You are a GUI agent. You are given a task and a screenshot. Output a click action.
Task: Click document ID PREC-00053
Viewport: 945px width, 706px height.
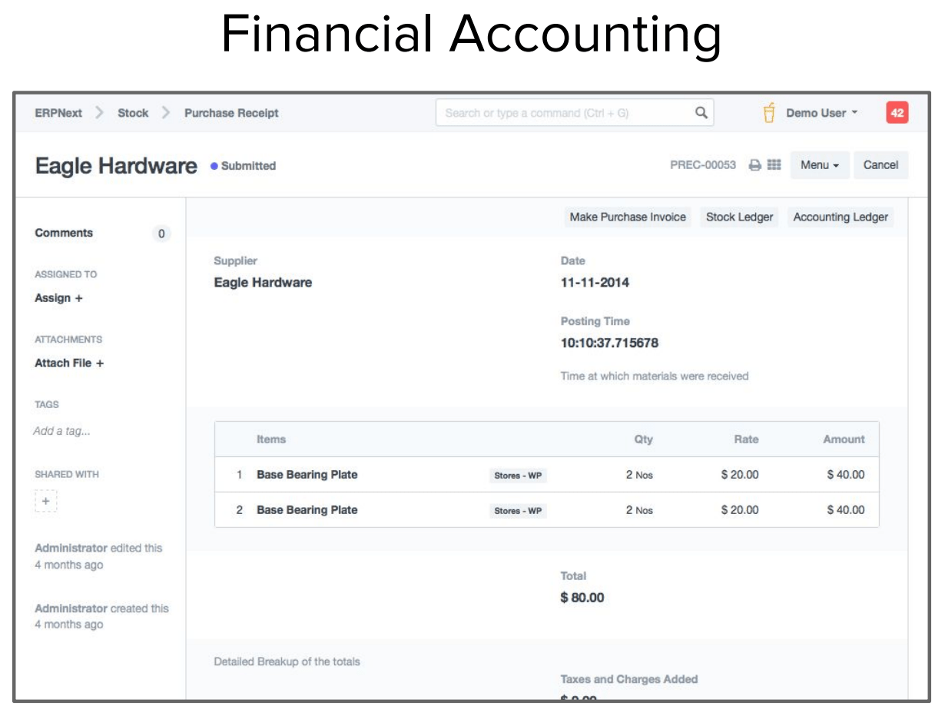[703, 165]
